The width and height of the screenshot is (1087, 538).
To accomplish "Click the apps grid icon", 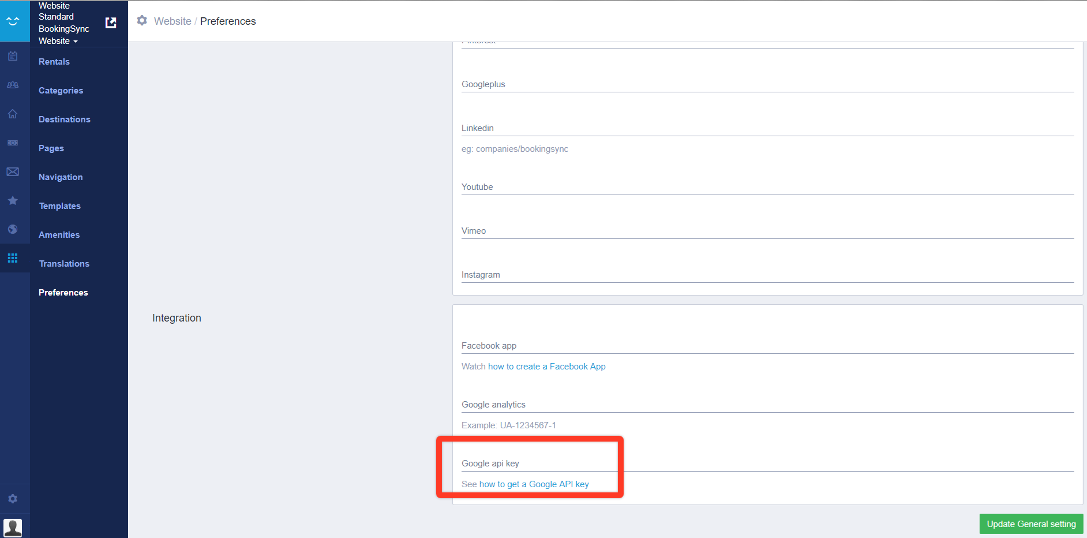I will point(13,258).
